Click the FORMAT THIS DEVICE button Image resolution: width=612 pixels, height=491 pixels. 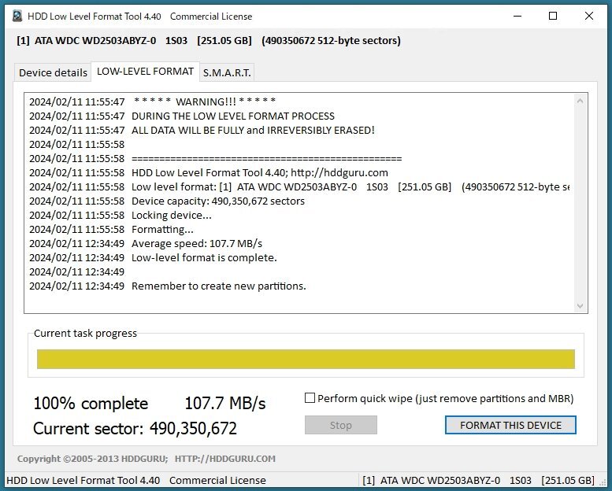(x=510, y=425)
